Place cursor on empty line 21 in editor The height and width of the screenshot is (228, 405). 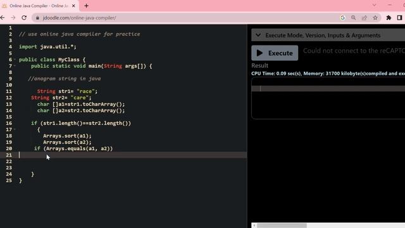point(133,155)
